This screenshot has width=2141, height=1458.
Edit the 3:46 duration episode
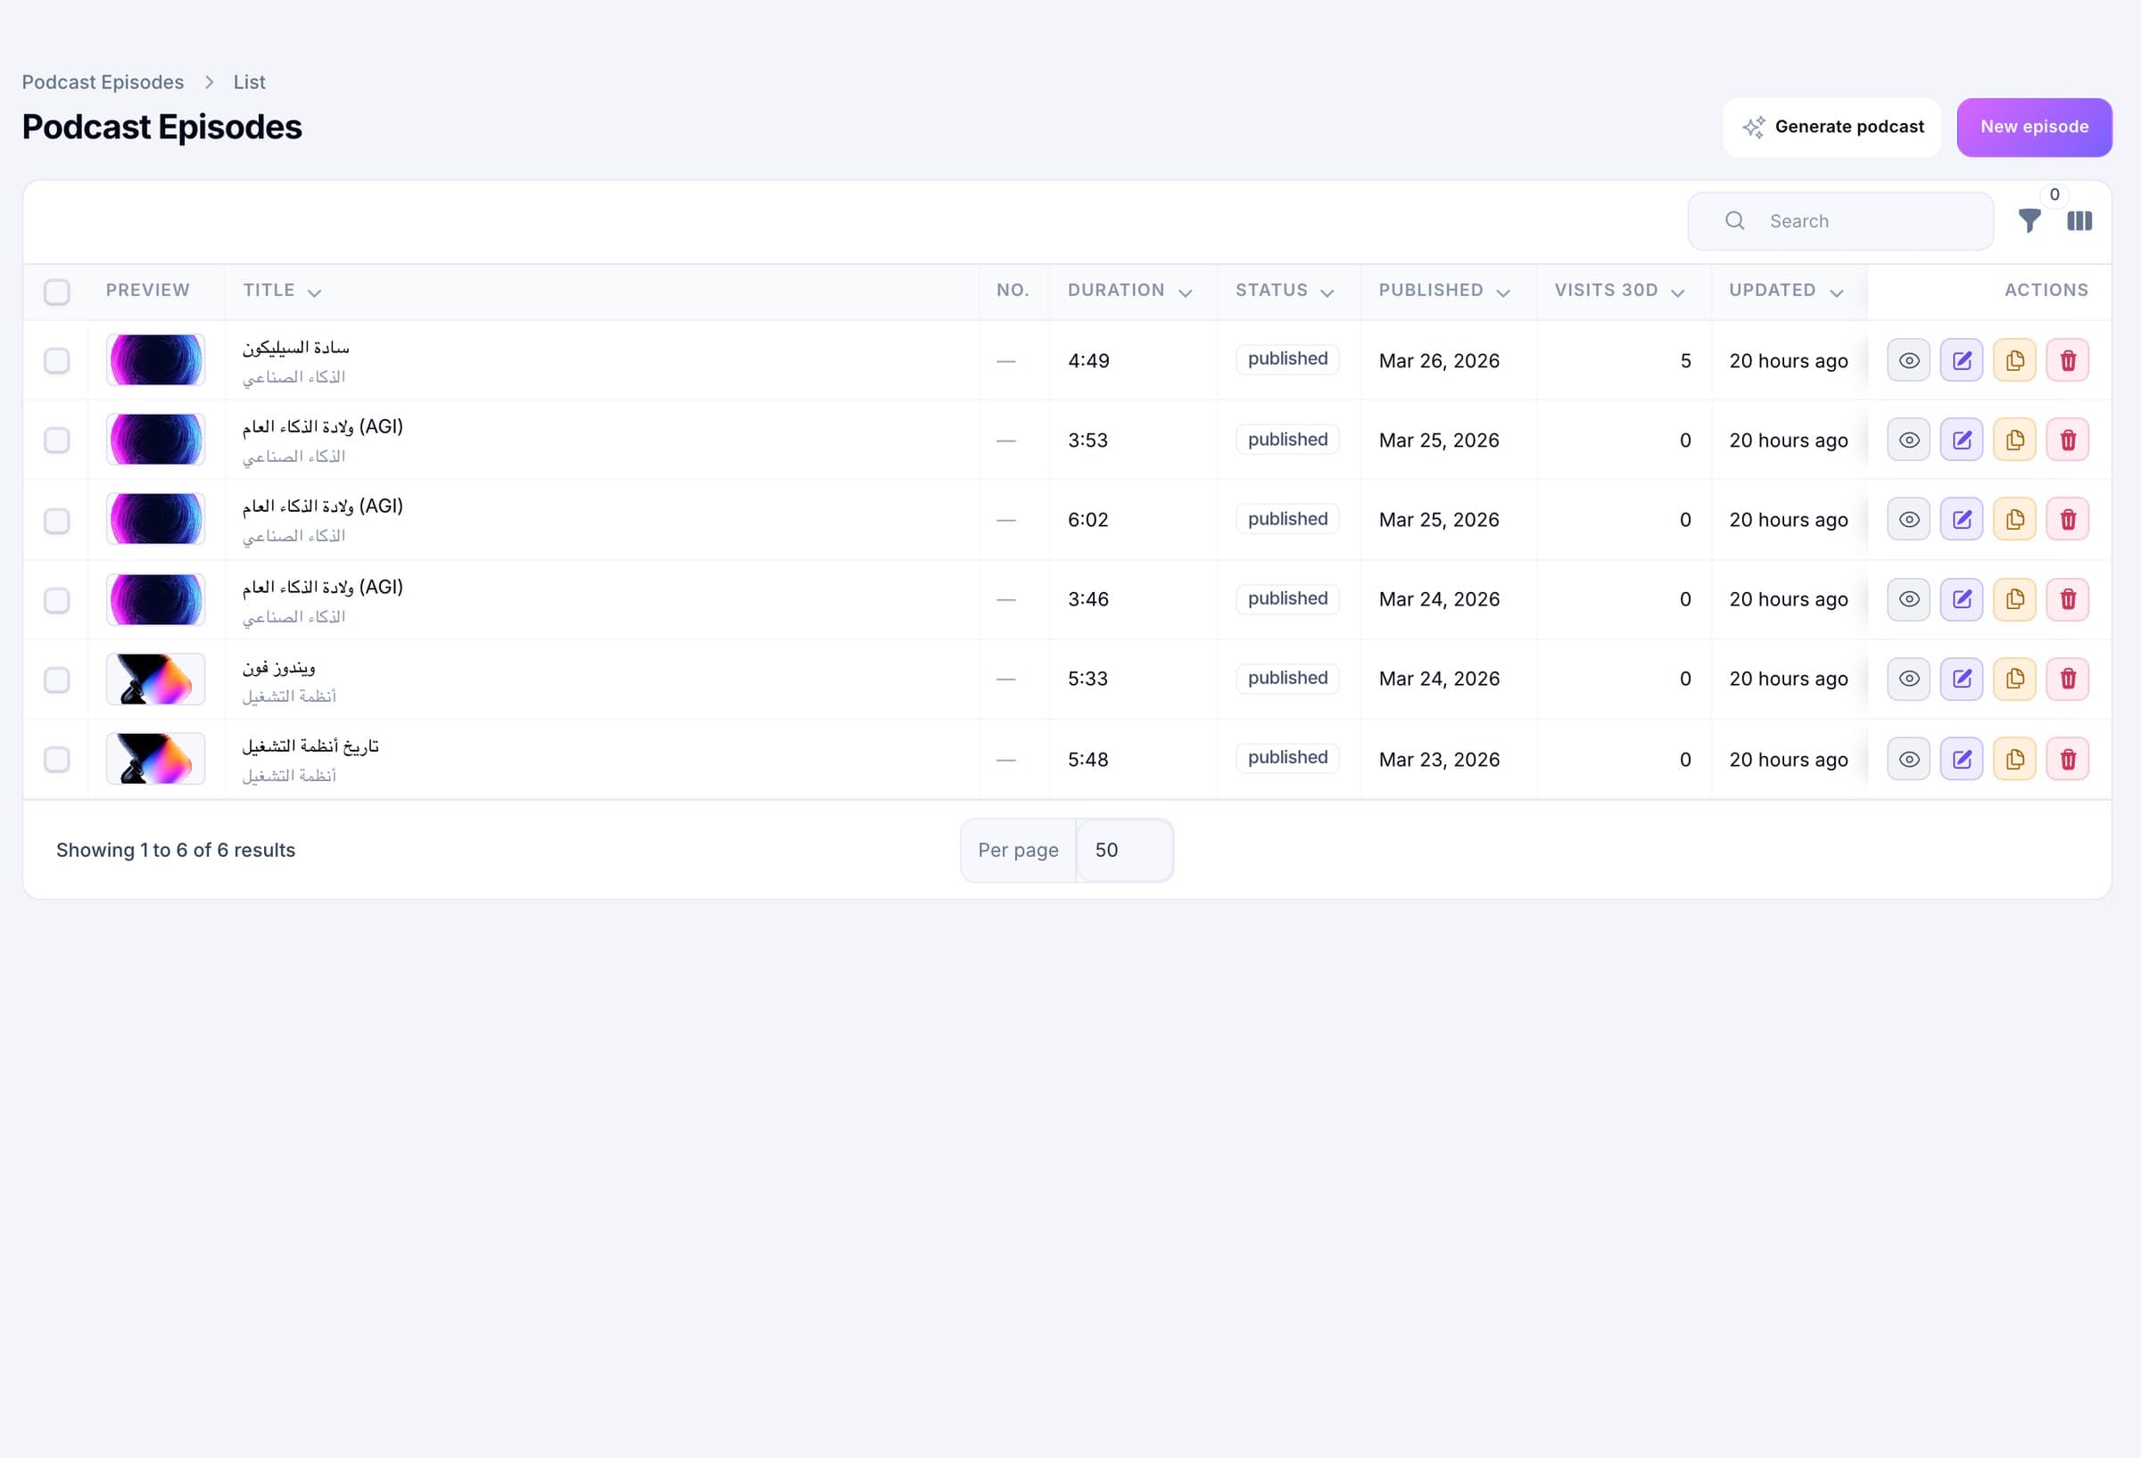pos(1962,599)
